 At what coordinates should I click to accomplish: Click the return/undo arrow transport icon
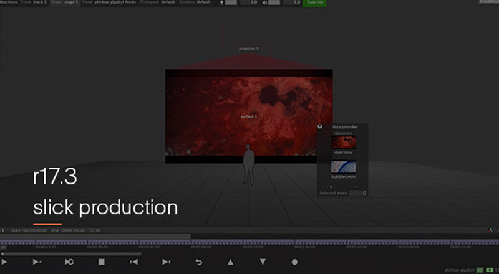click(198, 262)
